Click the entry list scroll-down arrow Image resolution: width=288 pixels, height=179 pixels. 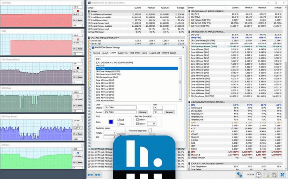(180, 100)
